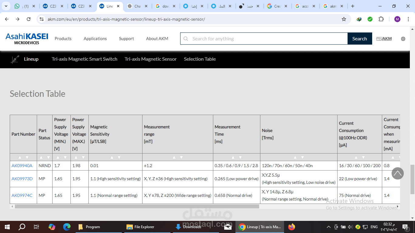
Task: Open Windows taskbar search
Action: click(22, 227)
